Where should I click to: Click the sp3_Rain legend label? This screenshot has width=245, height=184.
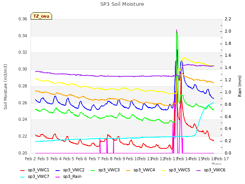(x=72, y=176)
